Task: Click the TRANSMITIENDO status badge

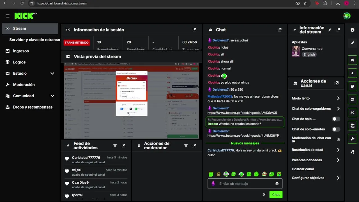Action: point(77,43)
